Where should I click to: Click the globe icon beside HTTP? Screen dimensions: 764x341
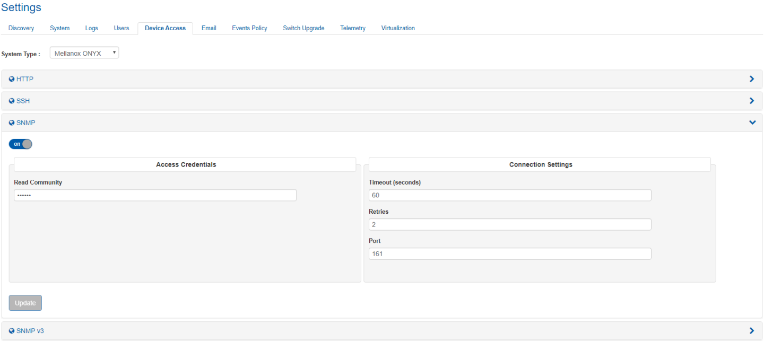pyautogui.click(x=12, y=79)
